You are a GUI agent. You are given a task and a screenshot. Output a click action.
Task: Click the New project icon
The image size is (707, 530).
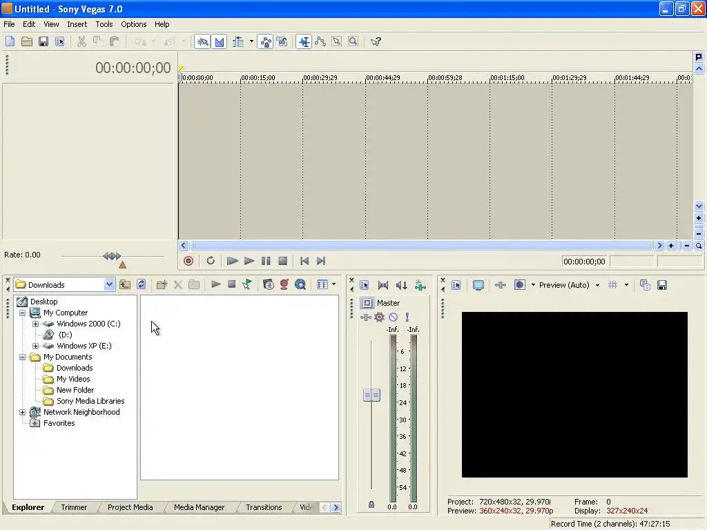10,42
